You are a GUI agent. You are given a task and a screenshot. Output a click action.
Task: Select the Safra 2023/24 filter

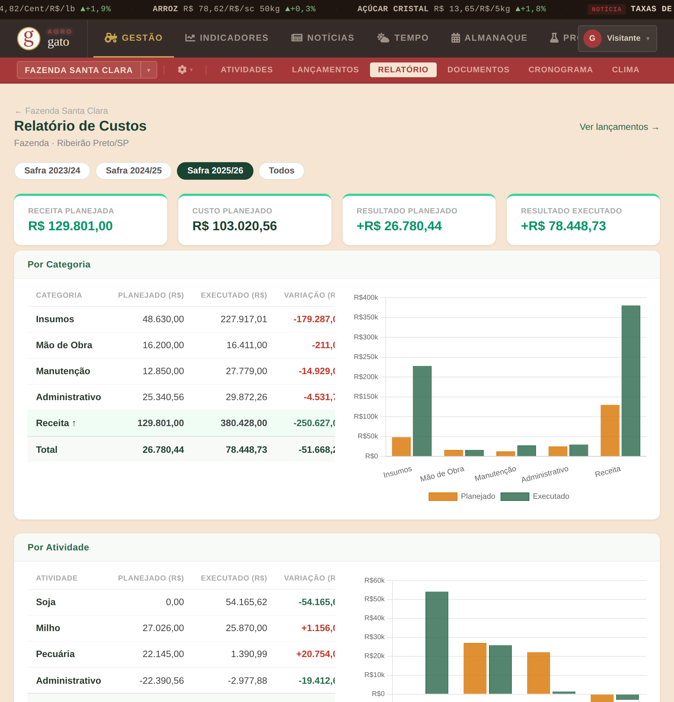coord(52,171)
